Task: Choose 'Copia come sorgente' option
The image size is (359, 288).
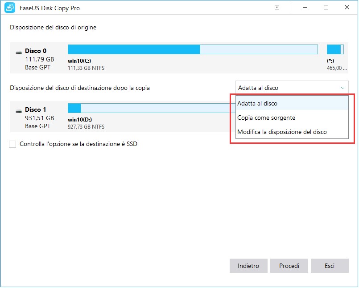Action: click(292, 118)
